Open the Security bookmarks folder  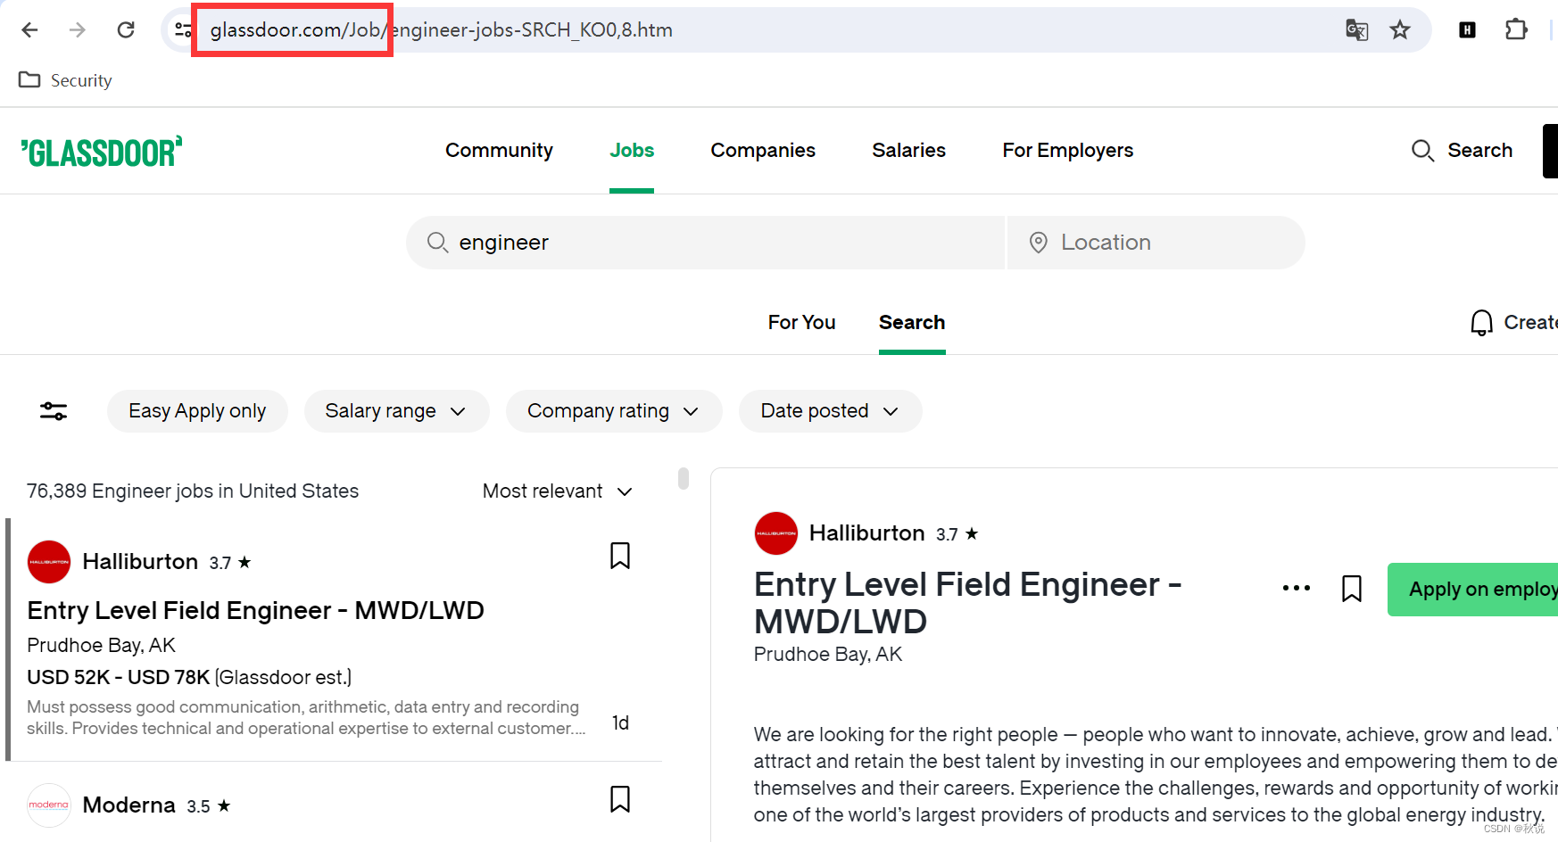point(65,80)
